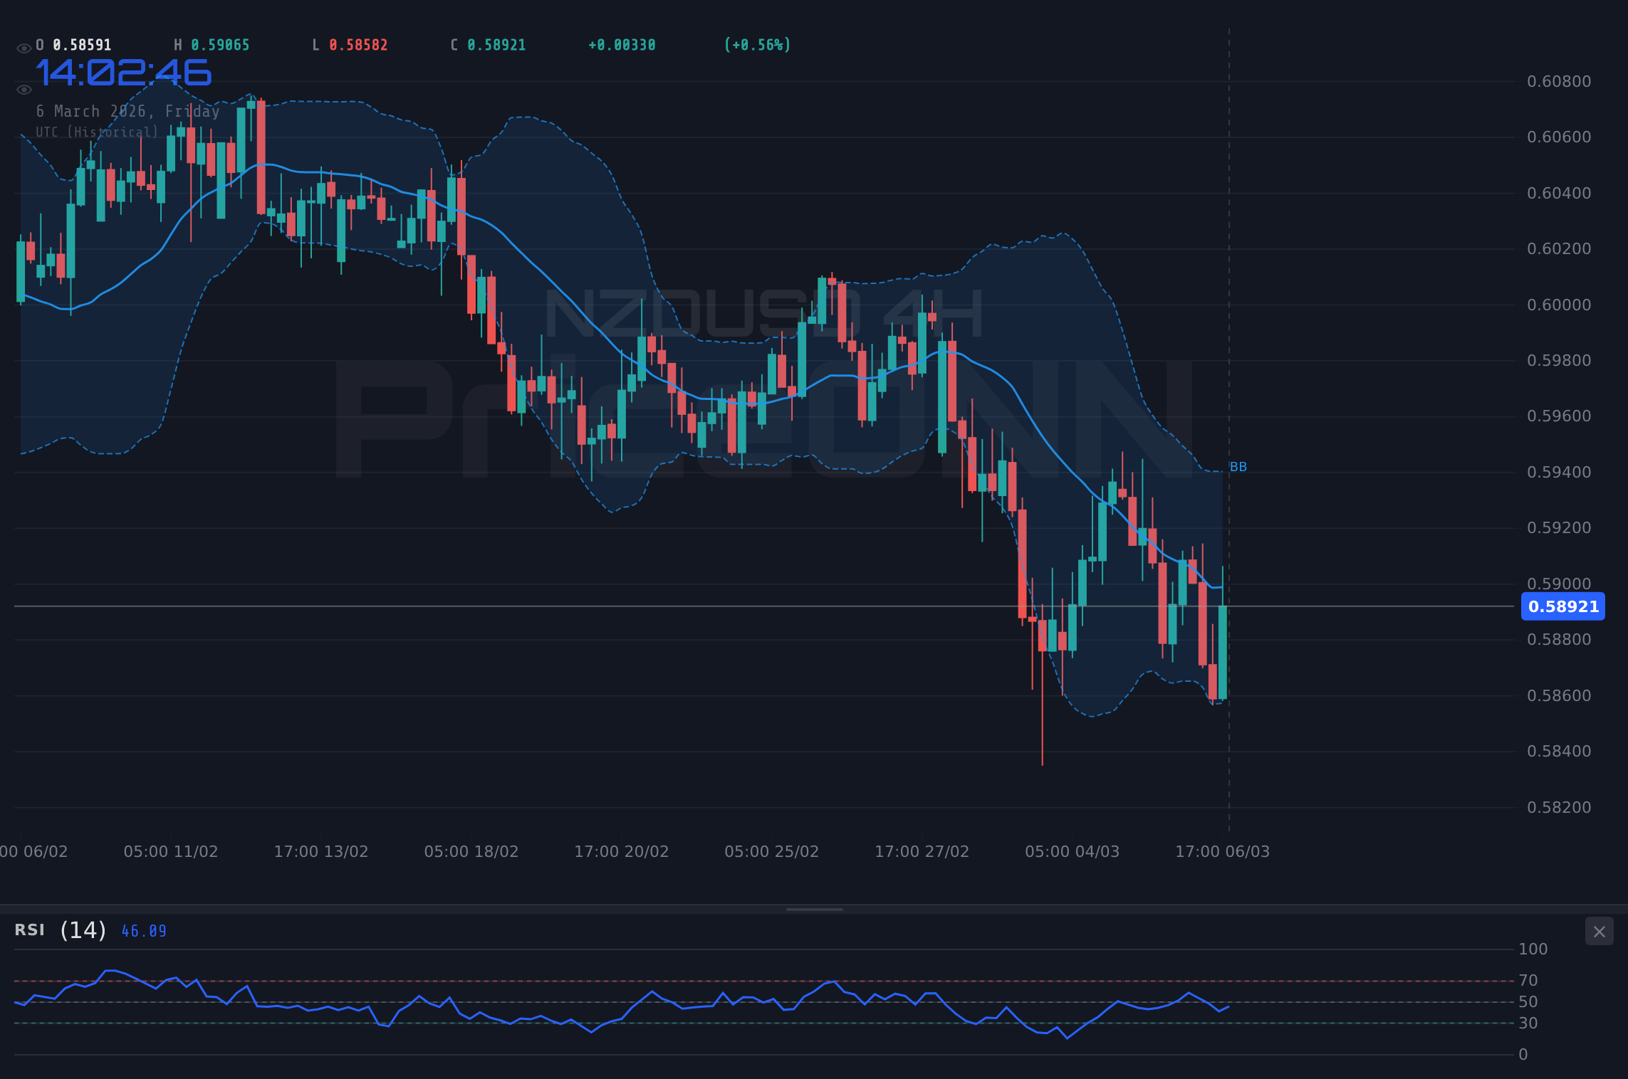Click the 0.58200 price axis label

[x=1559, y=807]
